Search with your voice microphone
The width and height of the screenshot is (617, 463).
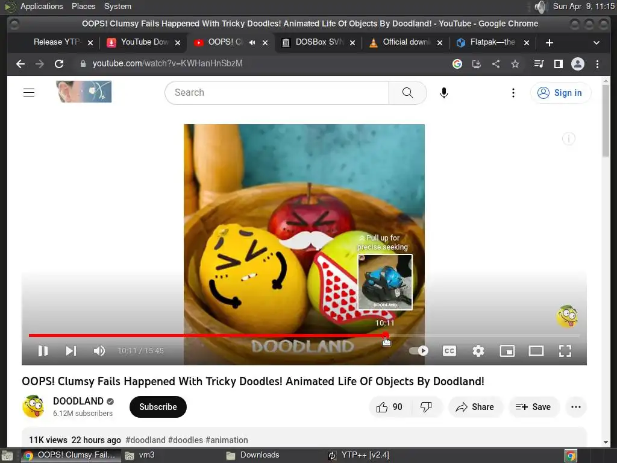click(x=444, y=92)
